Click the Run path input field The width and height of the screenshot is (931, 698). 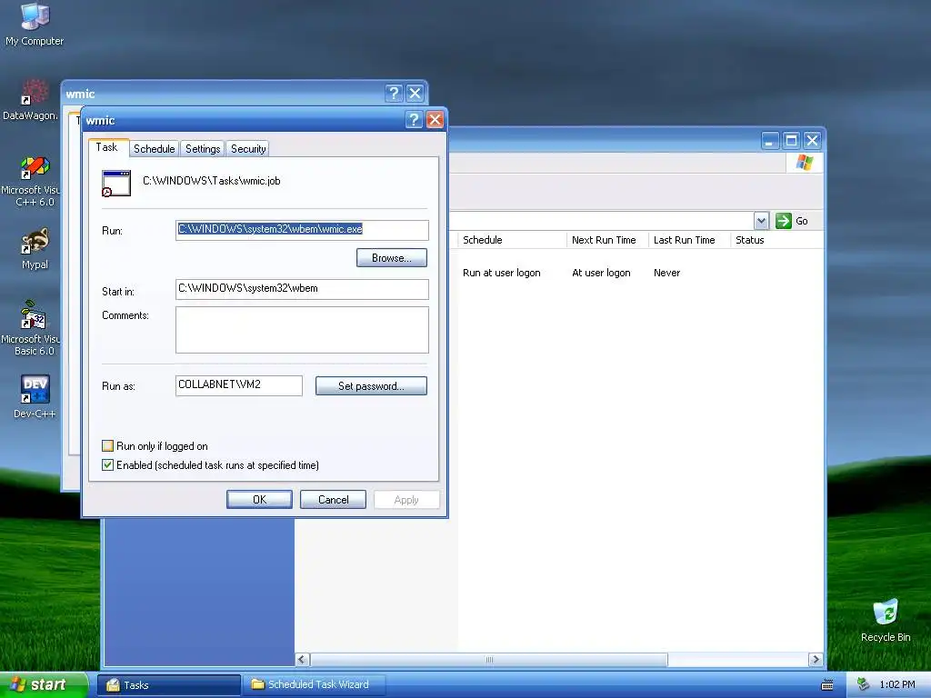pyautogui.click(x=302, y=230)
